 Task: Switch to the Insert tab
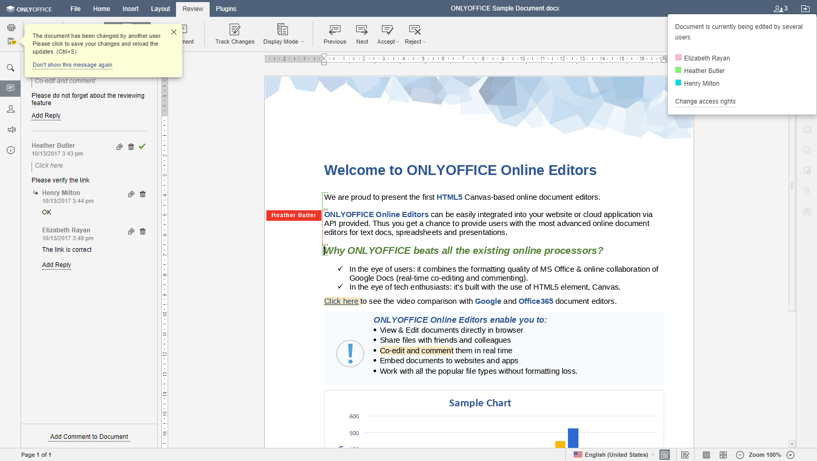(x=130, y=9)
